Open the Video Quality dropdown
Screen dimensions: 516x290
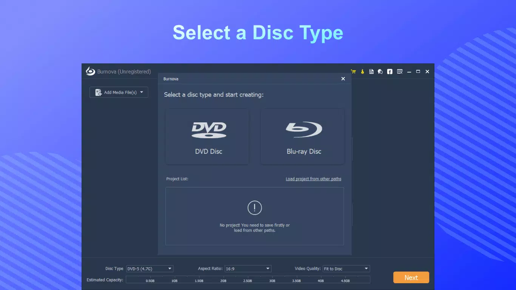point(346,269)
